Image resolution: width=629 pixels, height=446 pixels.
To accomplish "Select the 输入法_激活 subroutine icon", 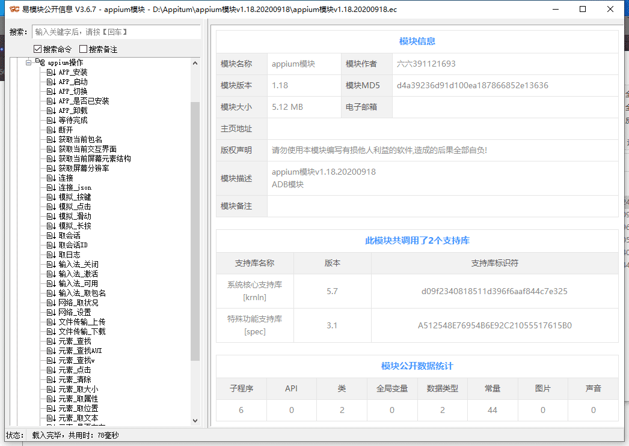I will click(x=51, y=274).
